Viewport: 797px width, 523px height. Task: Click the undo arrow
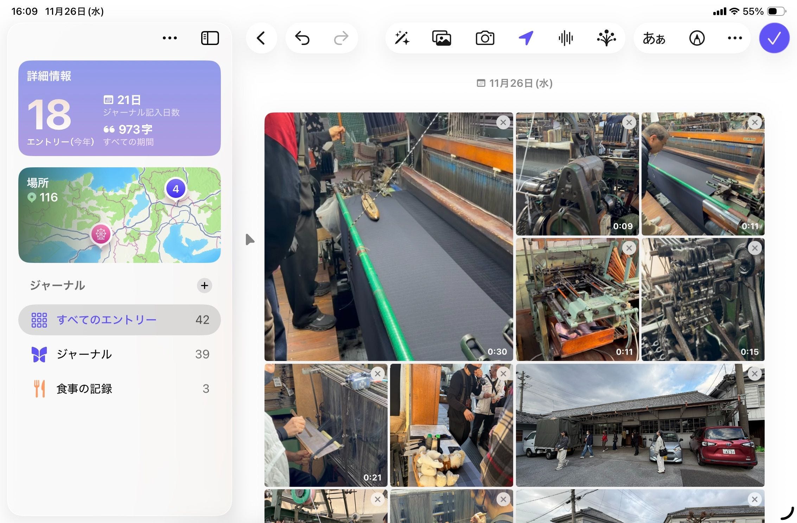tap(302, 38)
